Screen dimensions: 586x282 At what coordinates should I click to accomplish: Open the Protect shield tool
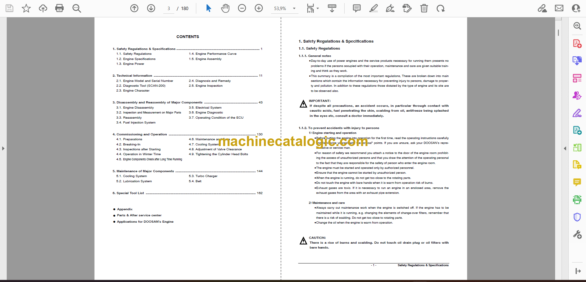click(577, 217)
